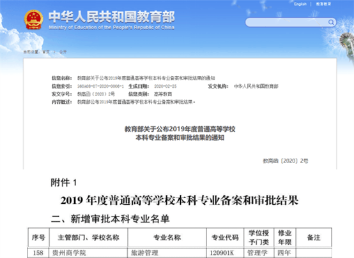Click the bold centered notice headline
The width and height of the screenshot is (354, 258).
[180, 133]
